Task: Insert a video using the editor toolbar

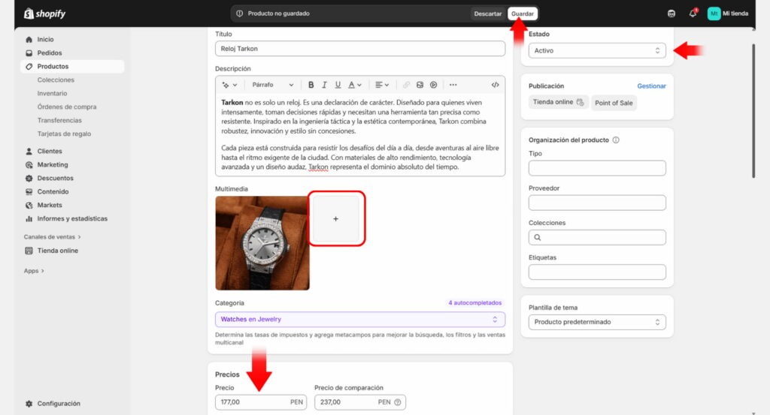Action: (x=434, y=85)
